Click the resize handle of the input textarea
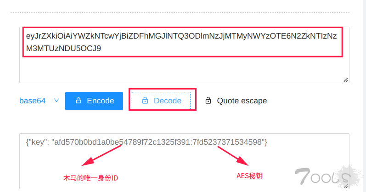This screenshot has width=366, height=192. click(x=346, y=80)
